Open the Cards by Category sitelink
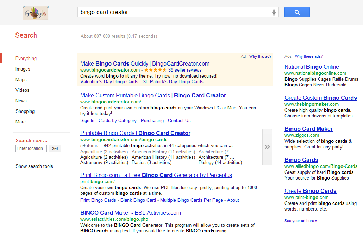 click(118, 120)
